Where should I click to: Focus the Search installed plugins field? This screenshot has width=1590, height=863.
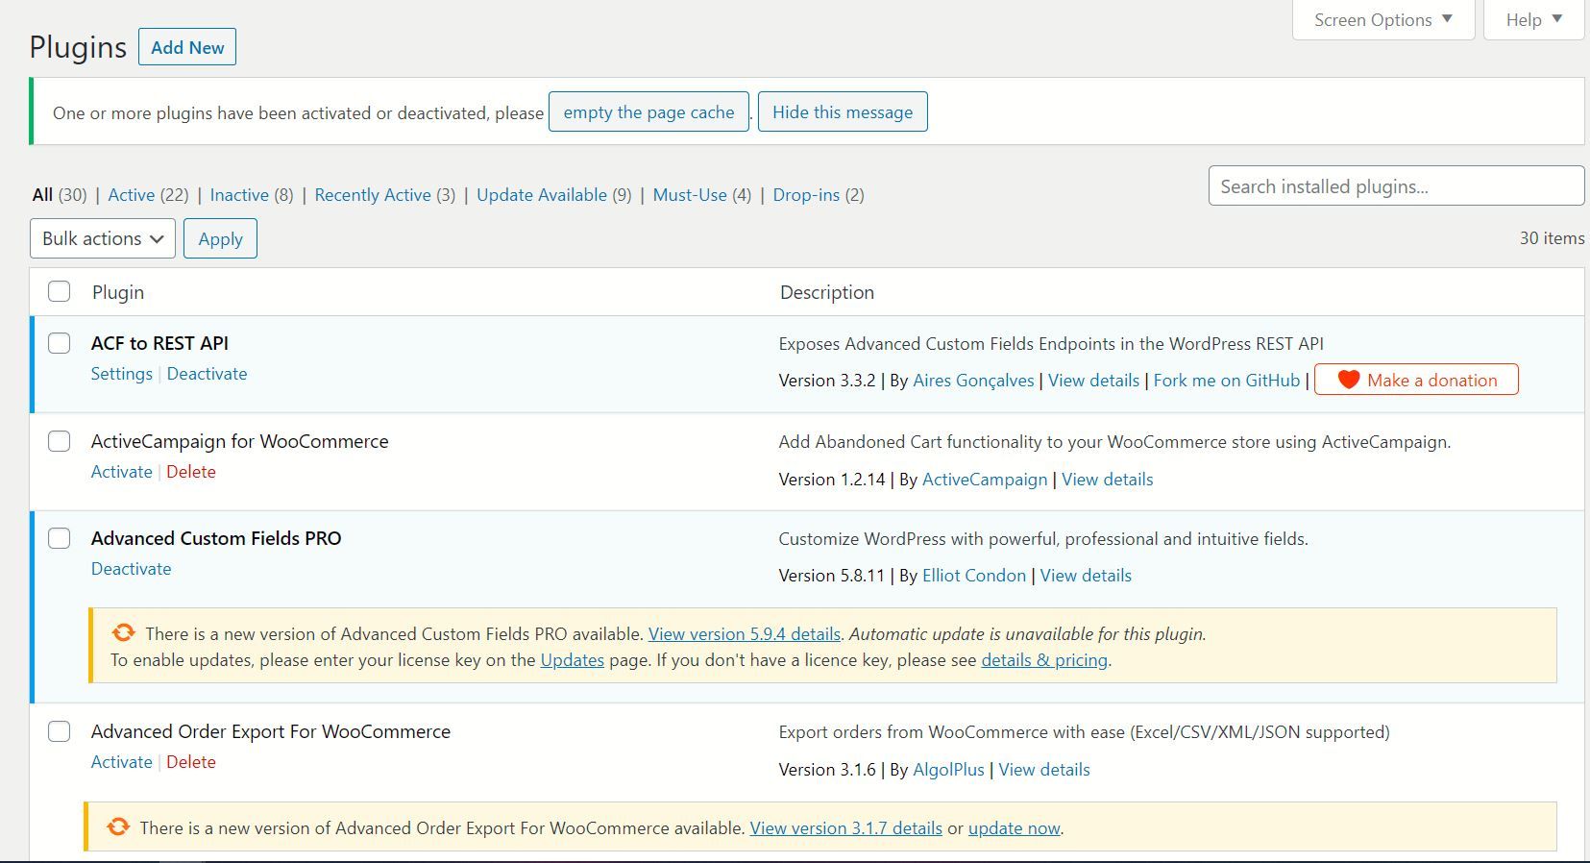click(x=1396, y=185)
